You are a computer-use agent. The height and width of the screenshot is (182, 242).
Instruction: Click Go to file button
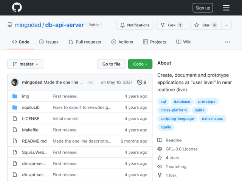click(111, 64)
